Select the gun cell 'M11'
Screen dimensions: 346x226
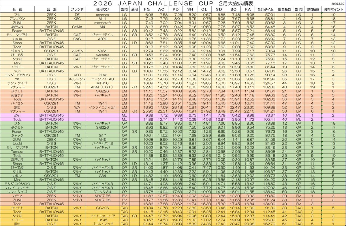click(103, 18)
